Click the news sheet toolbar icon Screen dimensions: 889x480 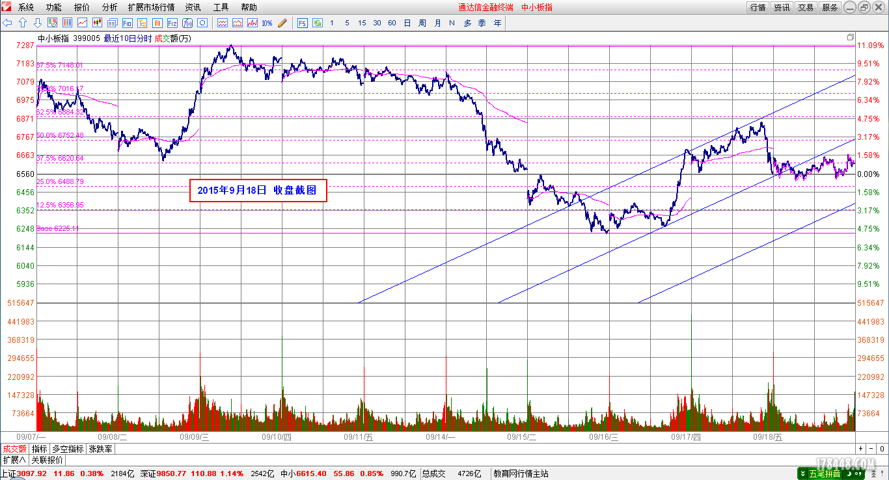(112, 23)
